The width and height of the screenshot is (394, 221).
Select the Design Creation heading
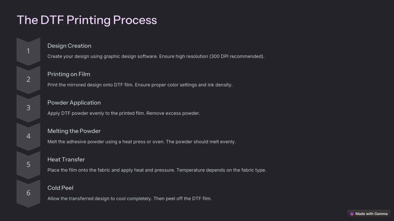coord(69,46)
